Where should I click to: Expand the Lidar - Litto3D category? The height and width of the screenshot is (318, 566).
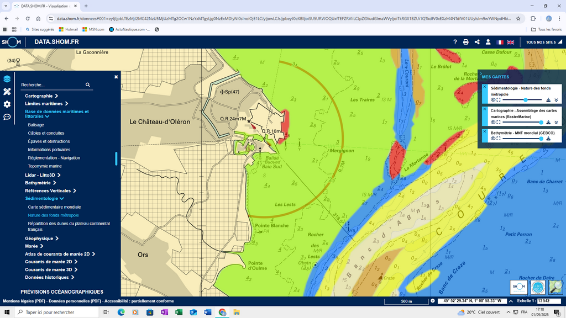pos(43,175)
